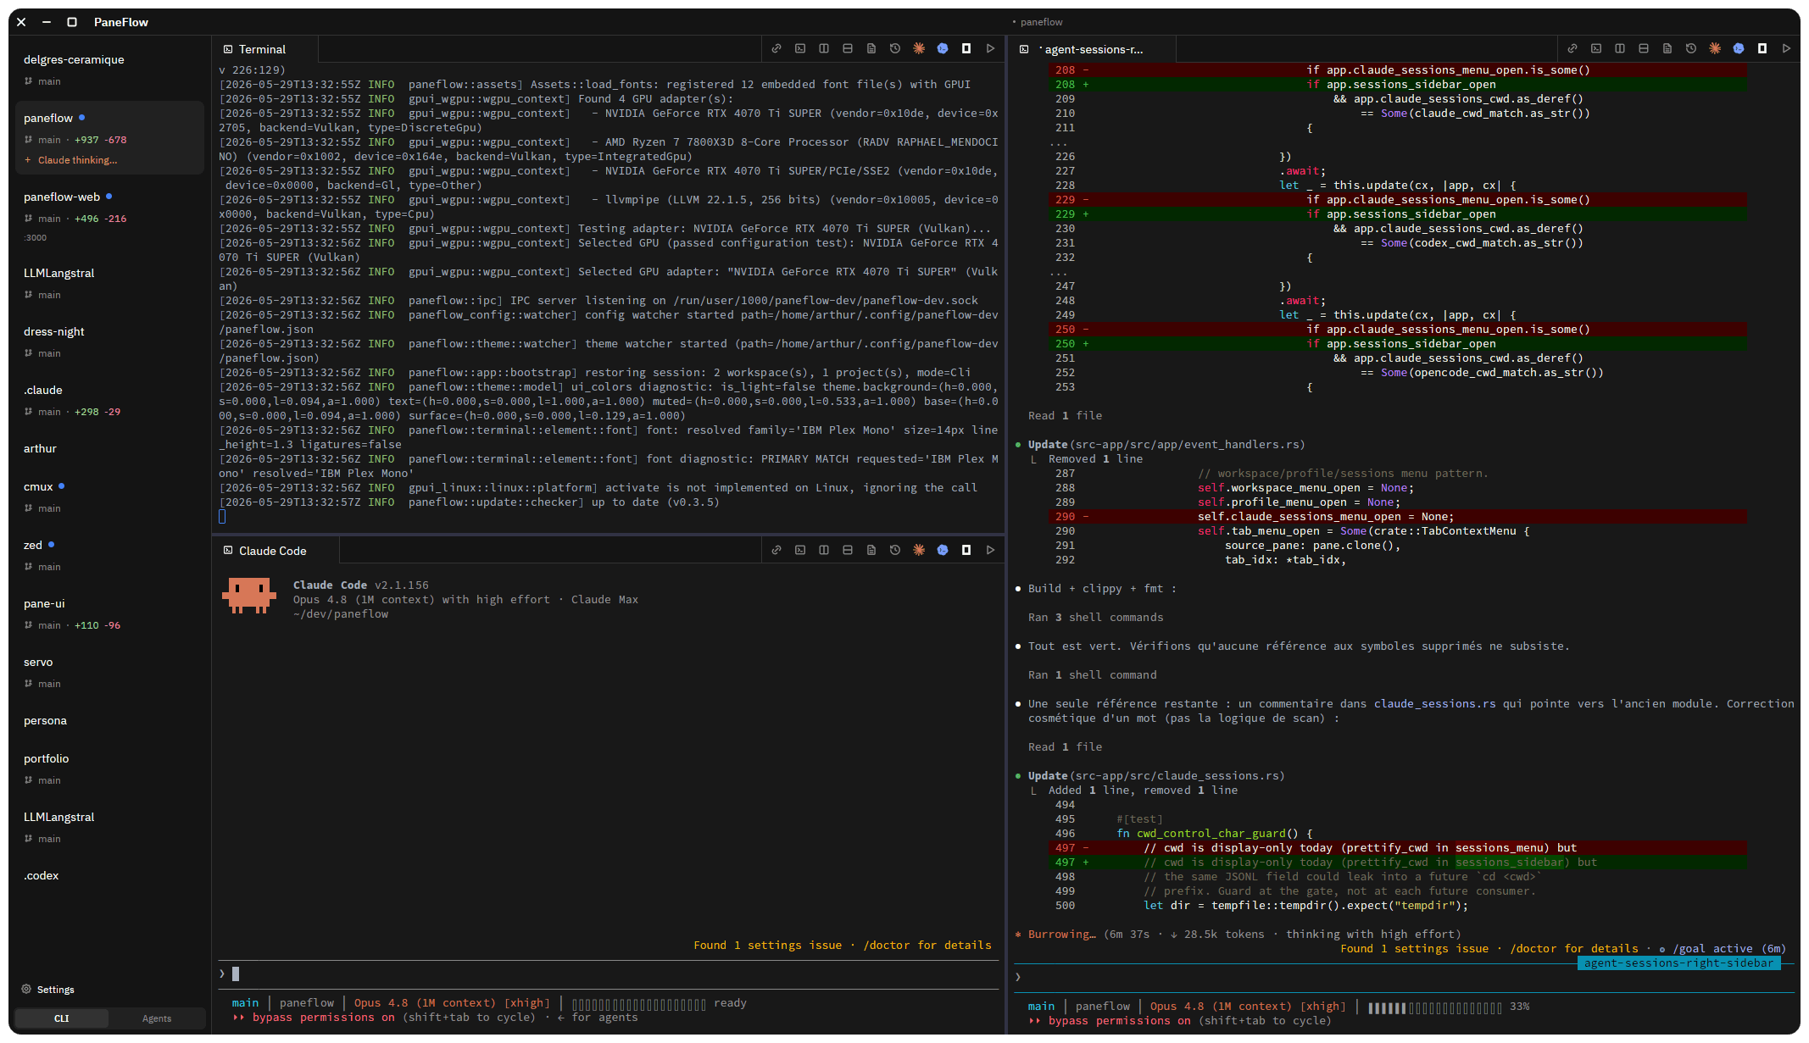Click the play icon in Terminal pane toolbar
The height and width of the screenshot is (1043, 1809).
[x=990, y=49]
